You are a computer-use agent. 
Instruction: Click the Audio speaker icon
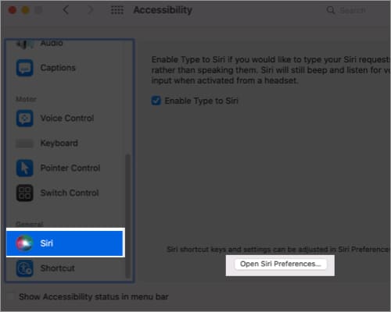coord(25,44)
